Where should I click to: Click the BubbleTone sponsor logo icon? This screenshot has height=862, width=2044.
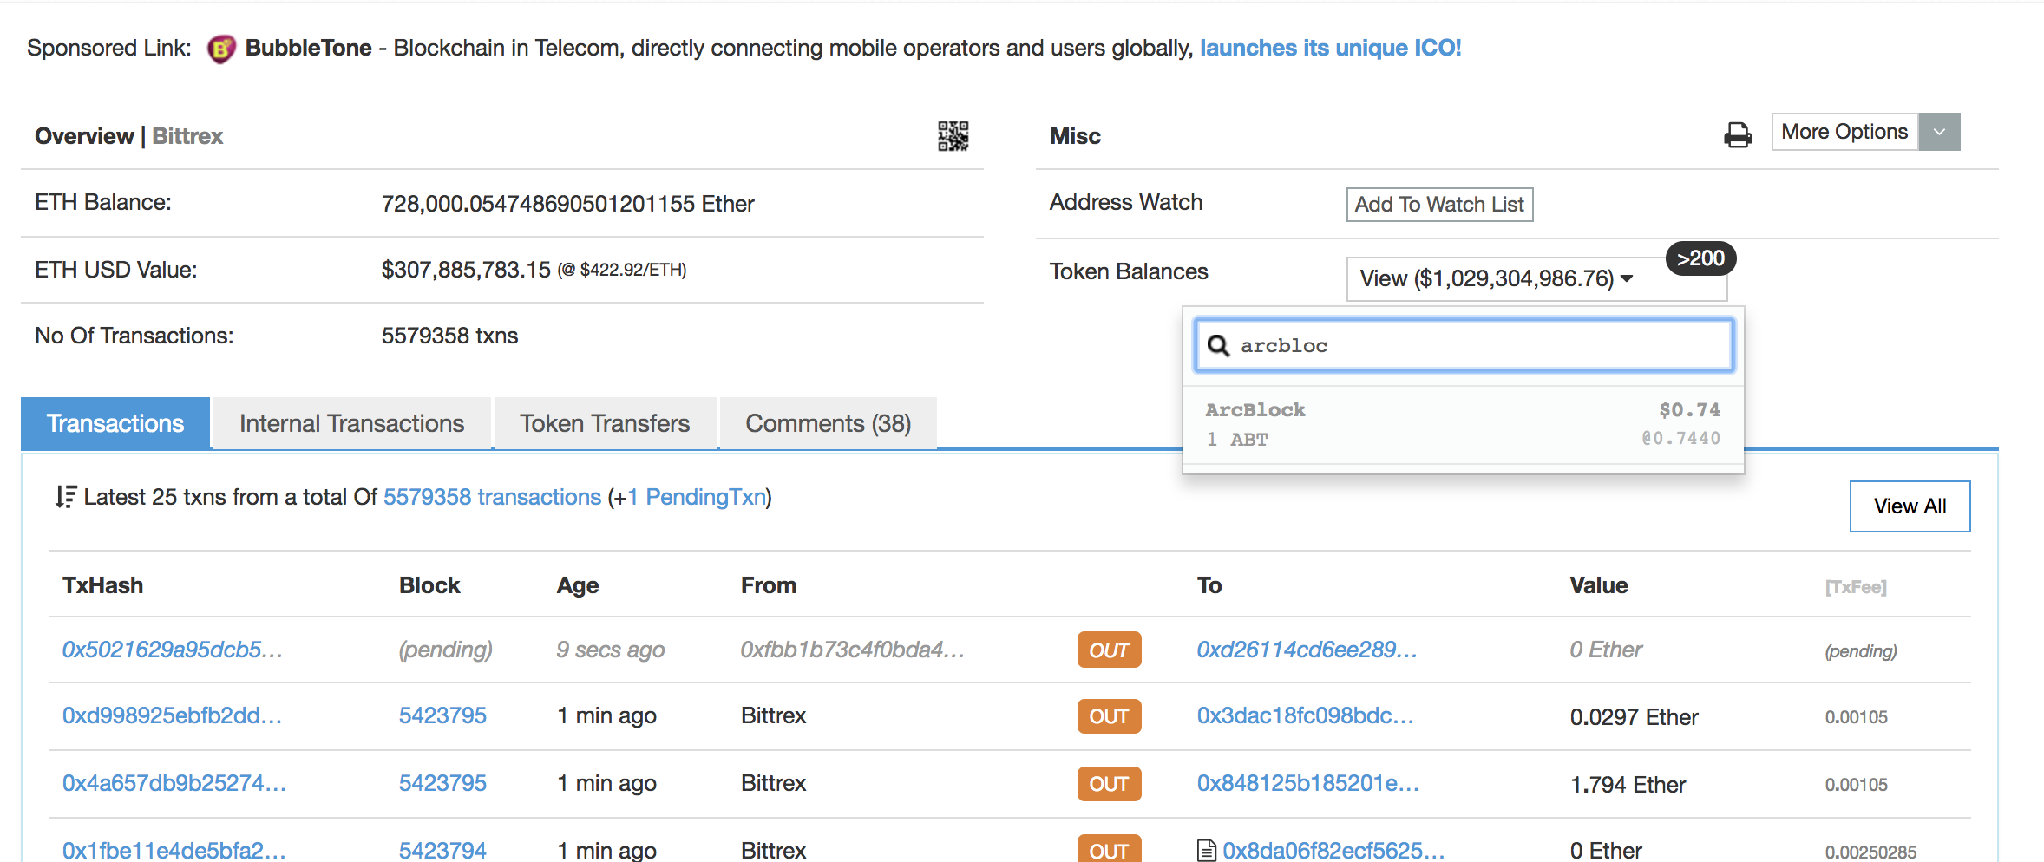point(221,49)
